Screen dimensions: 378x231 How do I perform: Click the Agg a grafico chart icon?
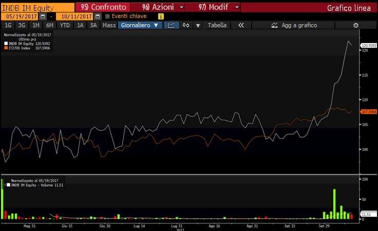pos(275,25)
